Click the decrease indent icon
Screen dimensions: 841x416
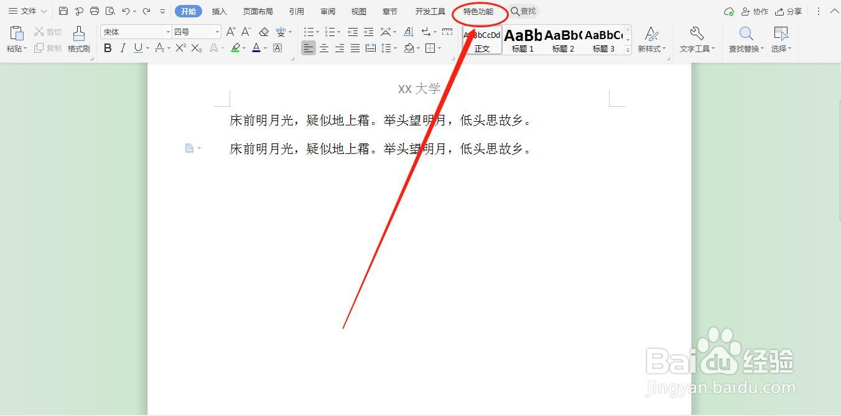(x=352, y=32)
